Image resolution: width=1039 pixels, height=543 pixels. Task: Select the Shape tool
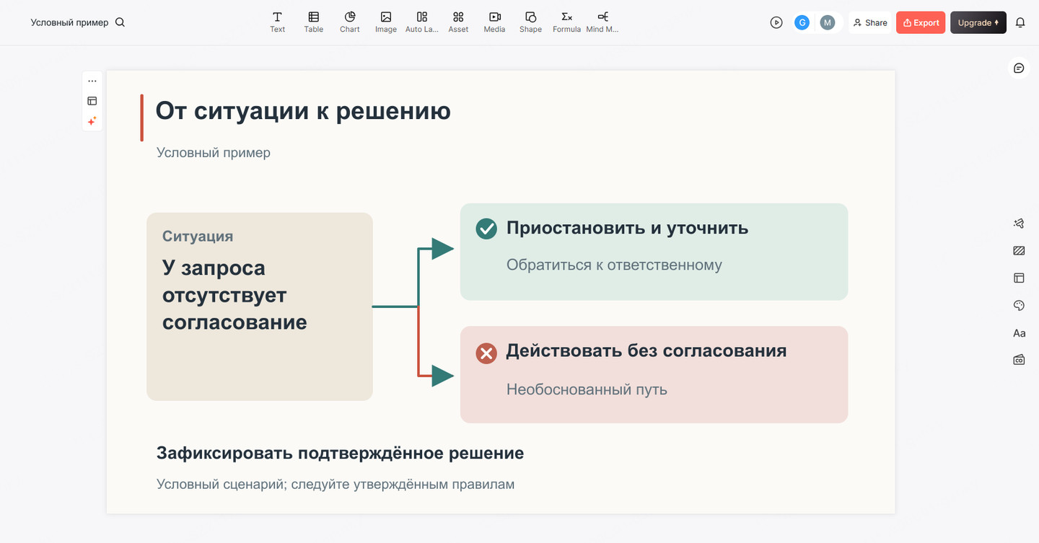[x=530, y=22]
